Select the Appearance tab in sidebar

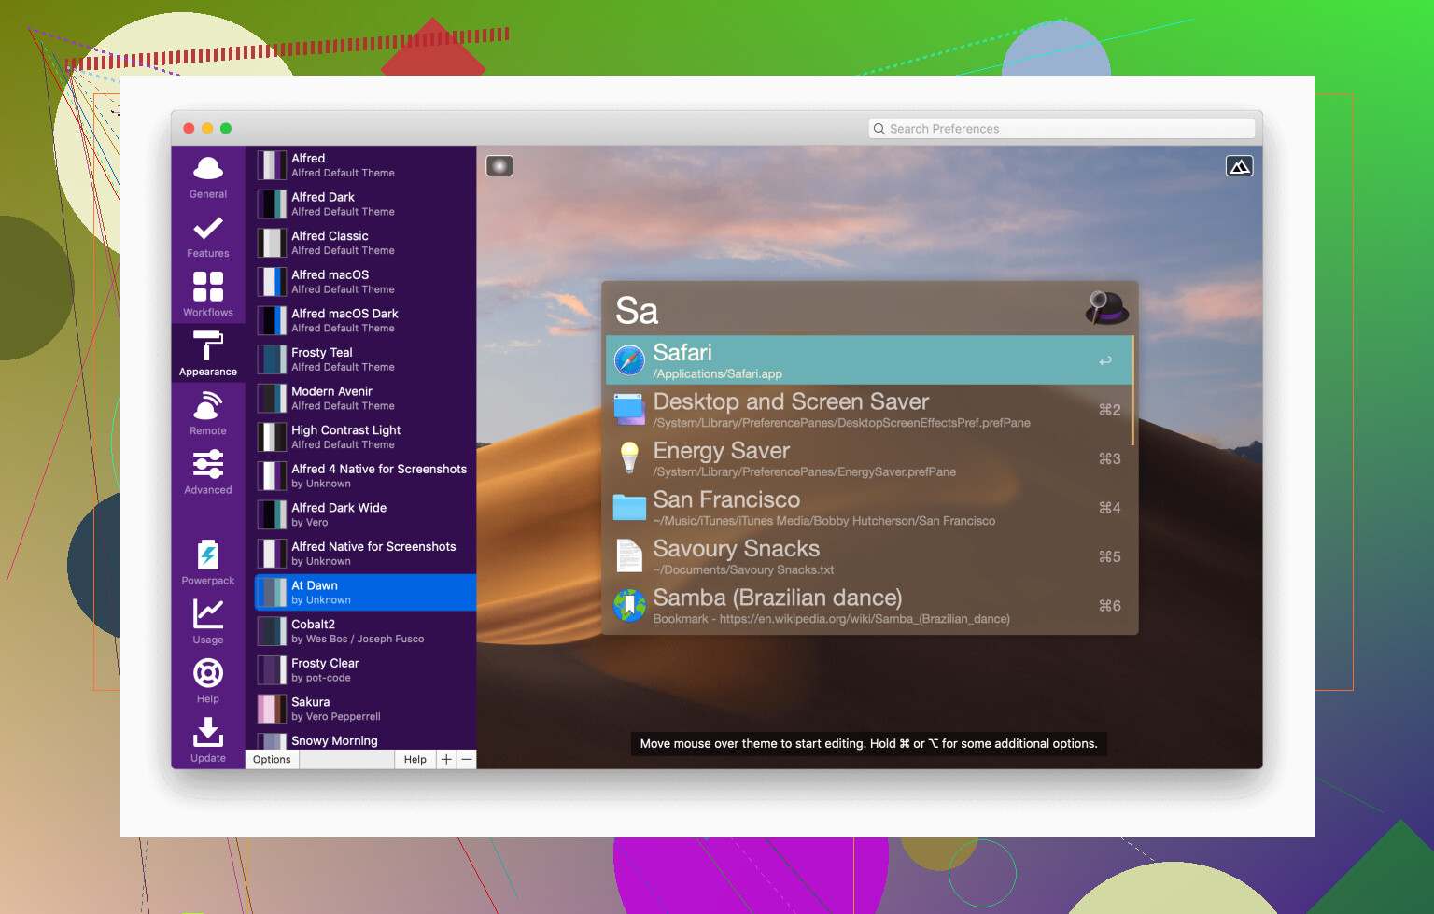(x=207, y=354)
